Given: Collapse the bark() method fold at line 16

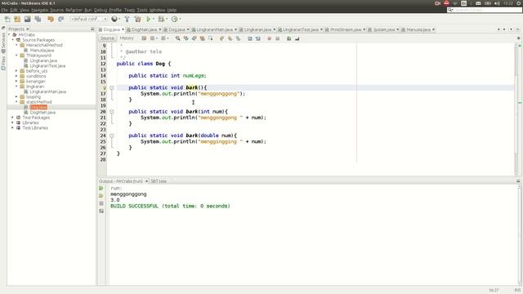Looking at the screenshot, I should pos(112,87).
